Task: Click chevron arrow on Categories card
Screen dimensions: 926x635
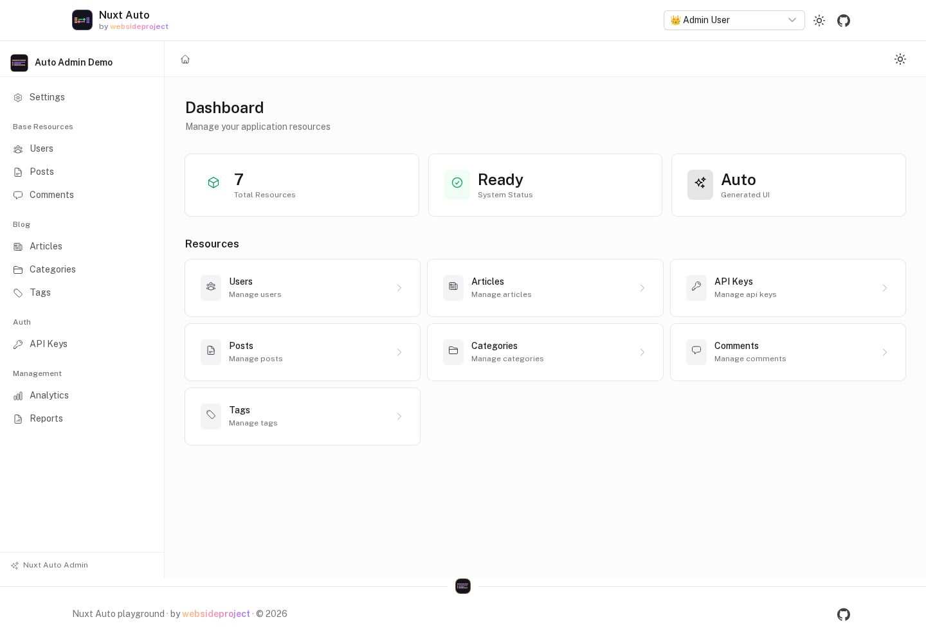Action: click(642, 352)
